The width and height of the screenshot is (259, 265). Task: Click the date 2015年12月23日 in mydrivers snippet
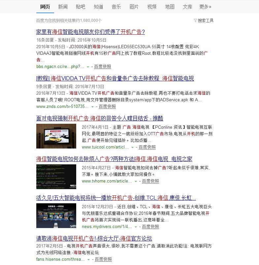[x=97, y=207]
